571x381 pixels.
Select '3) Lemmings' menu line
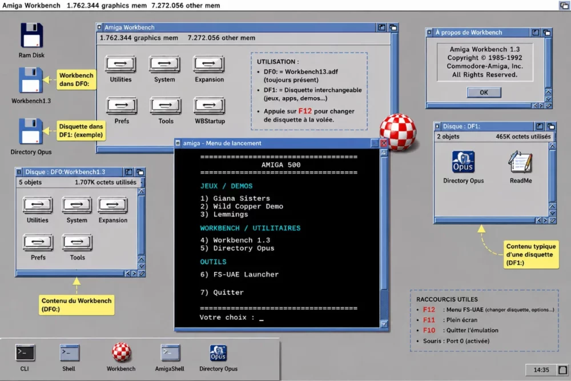224,214
